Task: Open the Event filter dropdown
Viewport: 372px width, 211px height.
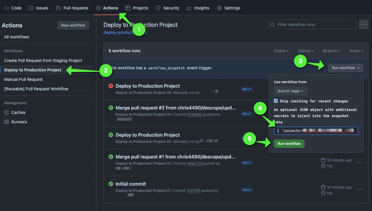Action: pyautogui.click(x=281, y=51)
